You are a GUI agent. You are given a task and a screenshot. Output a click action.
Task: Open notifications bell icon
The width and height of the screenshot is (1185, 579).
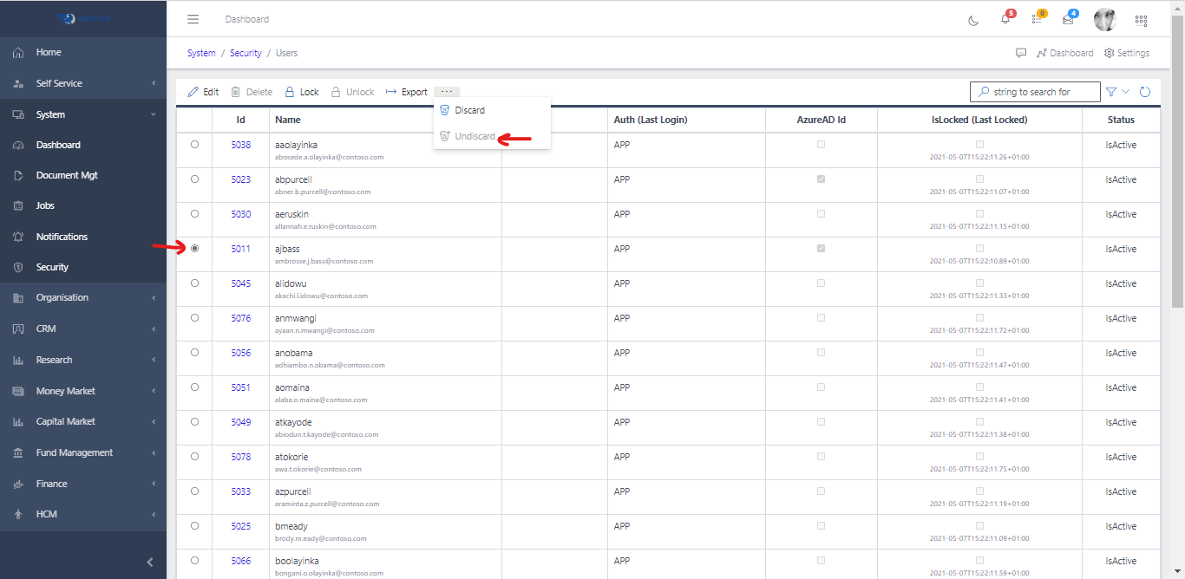[x=1005, y=20]
